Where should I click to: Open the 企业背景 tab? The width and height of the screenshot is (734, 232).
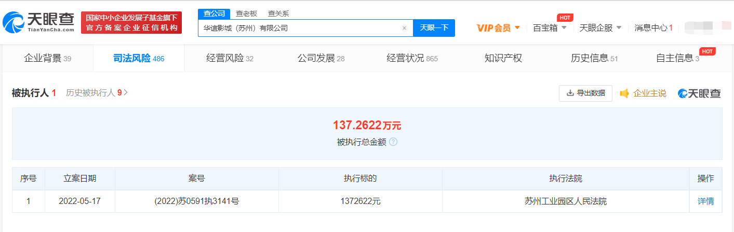tap(48, 58)
